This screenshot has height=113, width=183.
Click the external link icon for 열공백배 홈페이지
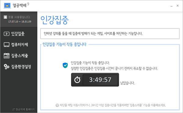13,109
